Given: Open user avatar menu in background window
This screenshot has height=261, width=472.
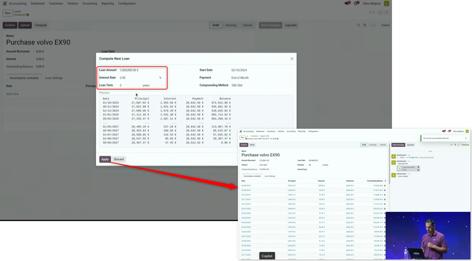Looking at the screenshot, I should [x=386, y=3].
